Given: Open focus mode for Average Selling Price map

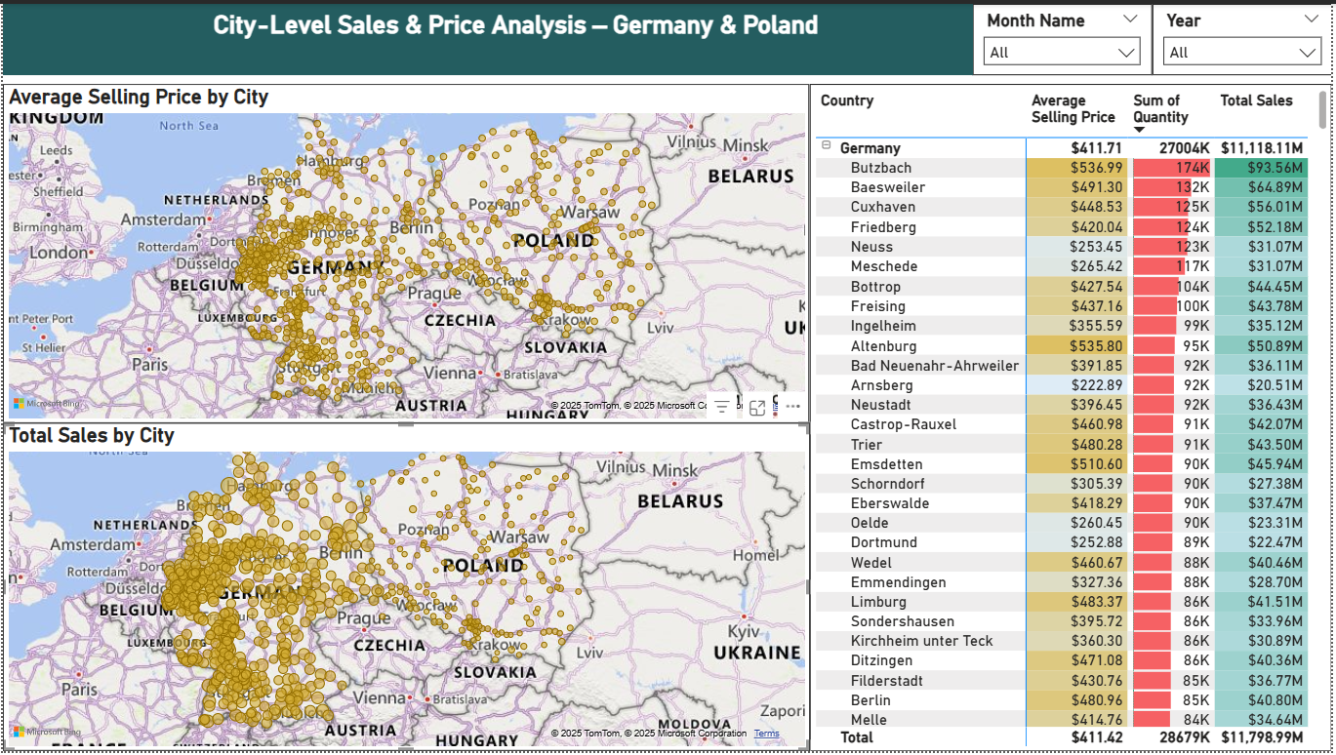Looking at the screenshot, I should tap(757, 408).
